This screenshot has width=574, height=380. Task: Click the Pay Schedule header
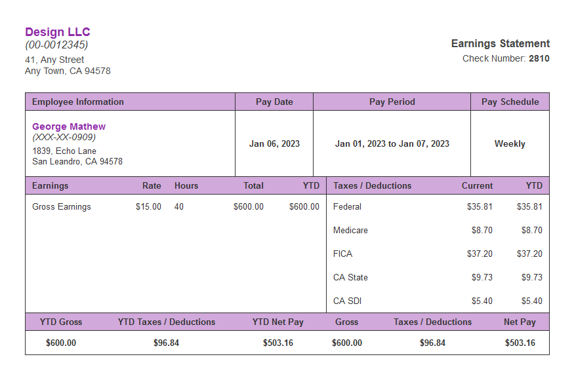tap(509, 102)
